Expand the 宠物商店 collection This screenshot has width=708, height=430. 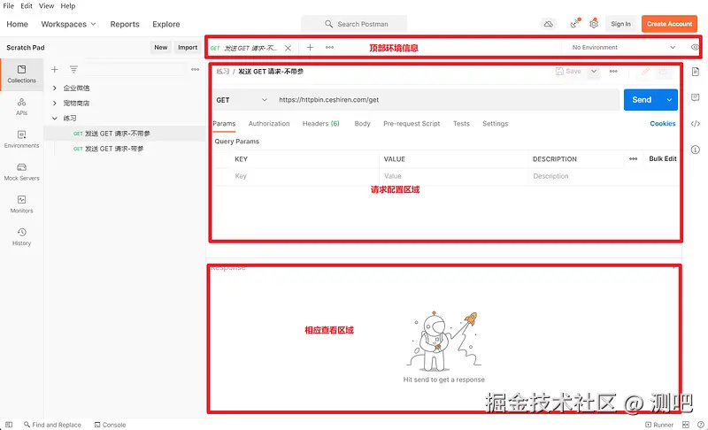(55, 104)
